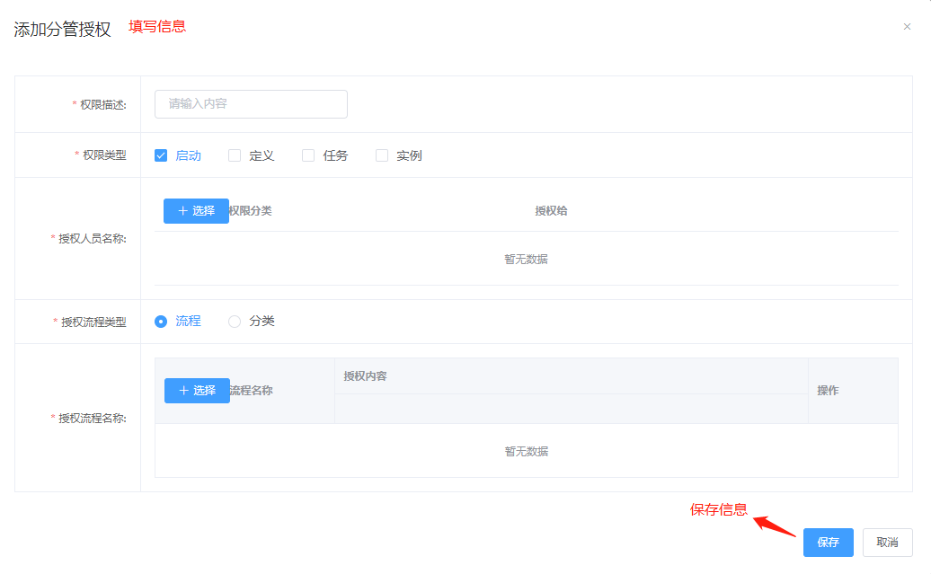The image size is (931, 574).
Task: Click the 授权给 column header
Action: point(551,211)
